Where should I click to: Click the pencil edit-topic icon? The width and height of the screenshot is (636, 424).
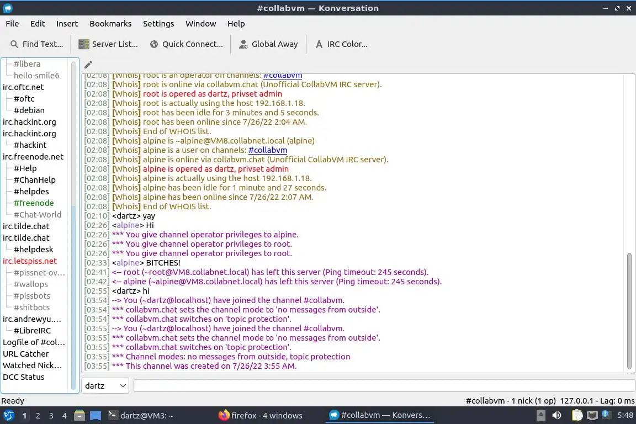pyautogui.click(x=88, y=65)
